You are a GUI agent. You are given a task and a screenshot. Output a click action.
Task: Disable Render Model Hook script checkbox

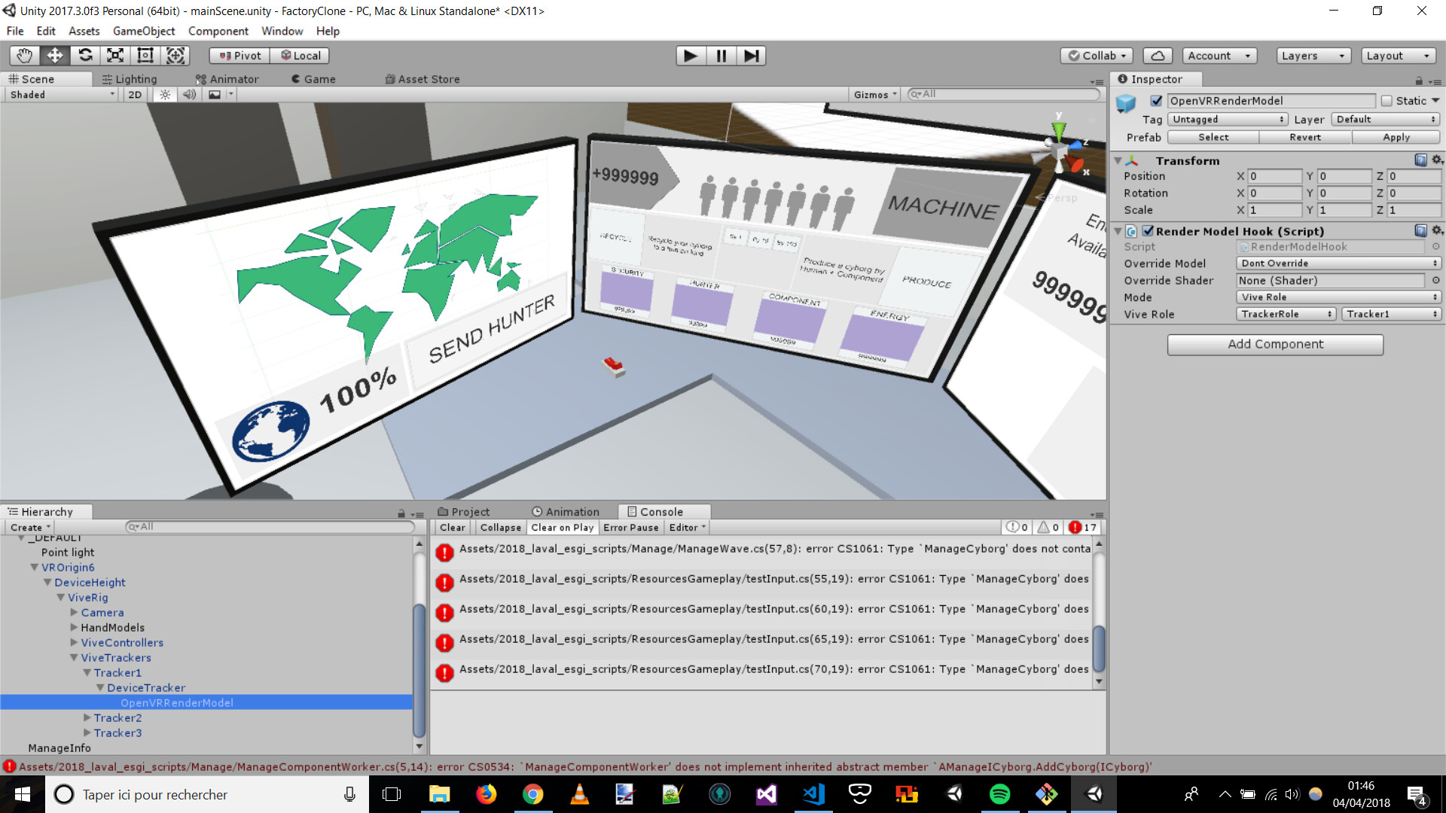1148,231
